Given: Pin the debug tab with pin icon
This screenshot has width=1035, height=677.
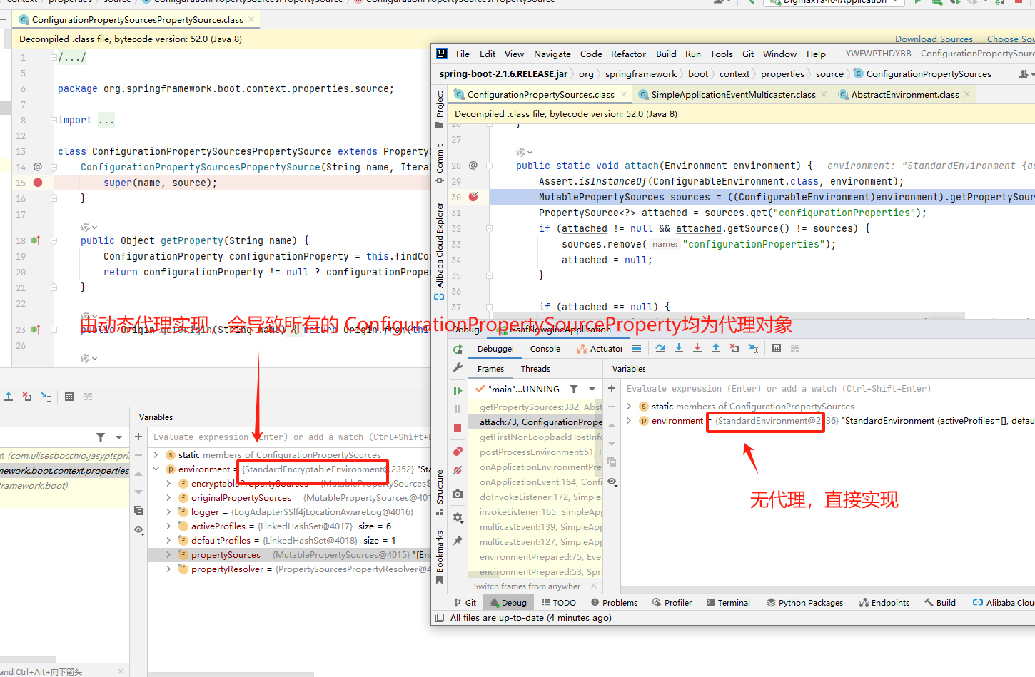Looking at the screenshot, I should 458,541.
